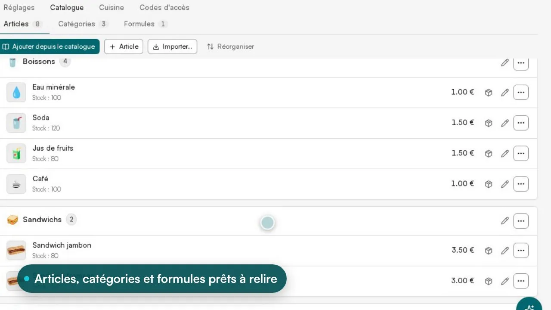551x310 pixels.
Task: Select the Articles sub-tab
Action: coord(23,24)
